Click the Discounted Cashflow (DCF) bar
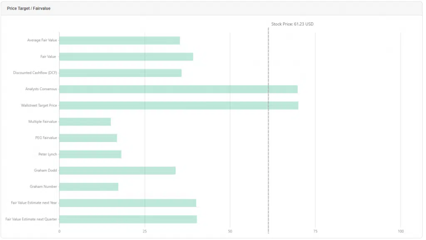 click(x=120, y=73)
